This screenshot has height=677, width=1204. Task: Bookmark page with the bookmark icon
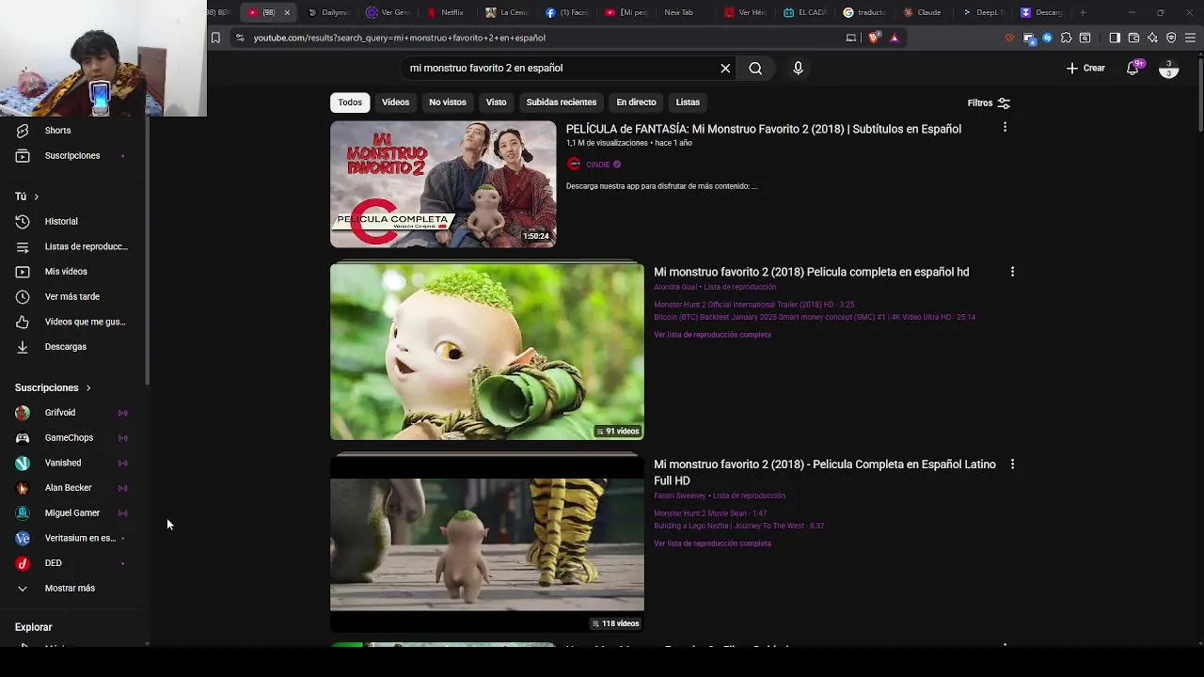coord(215,38)
